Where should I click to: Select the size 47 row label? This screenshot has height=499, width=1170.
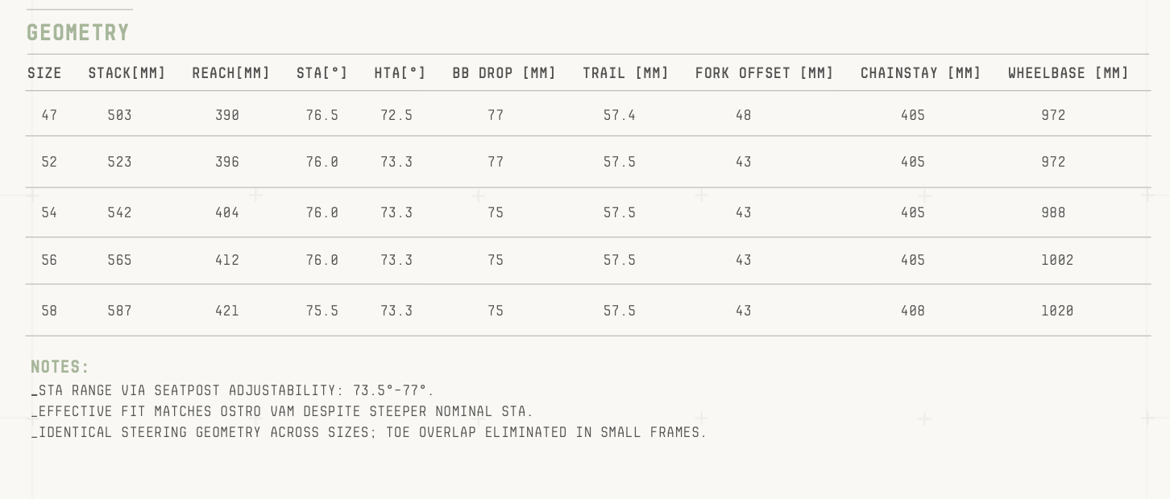[49, 115]
